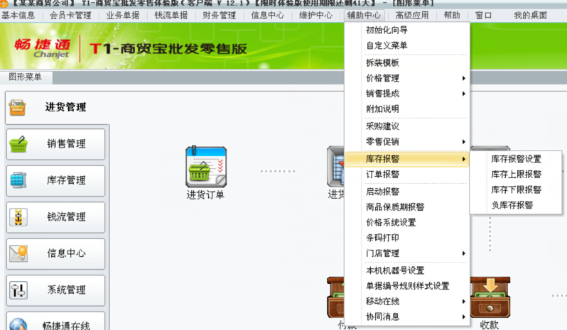The width and height of the screenshot is (567, 330).
Task: Choose 库存下限报警 in submenu
Action: (516, 190)
